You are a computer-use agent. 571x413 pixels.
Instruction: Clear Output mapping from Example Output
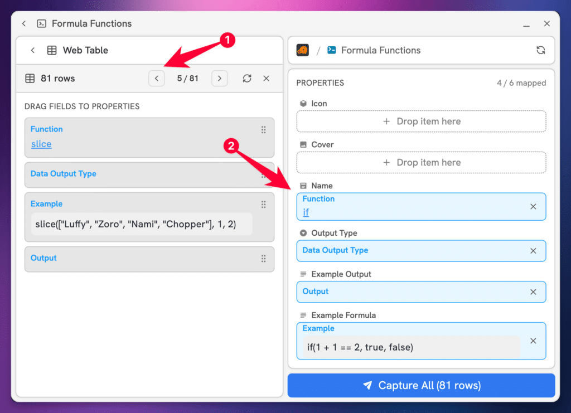(533, 292)
